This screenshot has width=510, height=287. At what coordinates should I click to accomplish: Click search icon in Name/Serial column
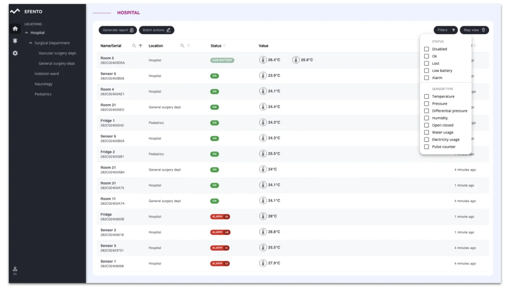pyautogui.click(x=134, y=46)
